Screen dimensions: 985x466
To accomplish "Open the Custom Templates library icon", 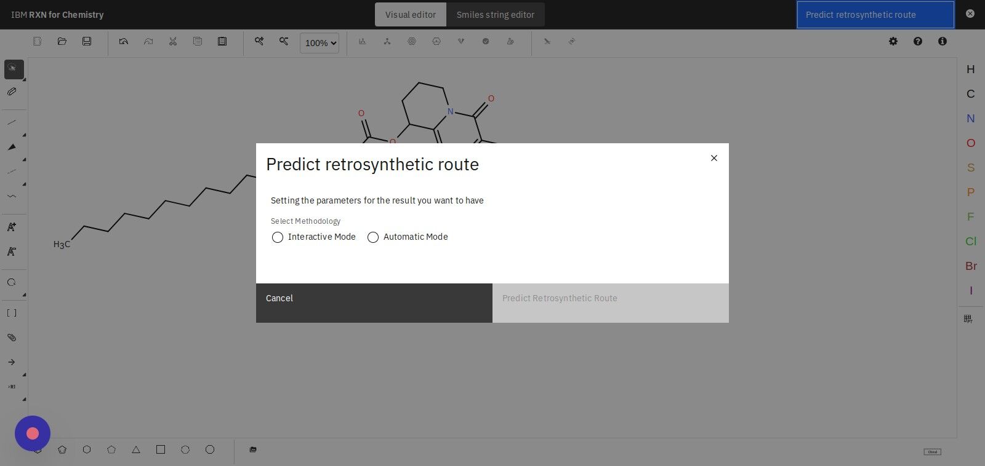I will [253, 449].
